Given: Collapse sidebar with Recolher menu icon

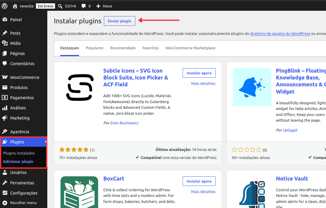Looking at the screenshot, I should (x=5, y=203).
